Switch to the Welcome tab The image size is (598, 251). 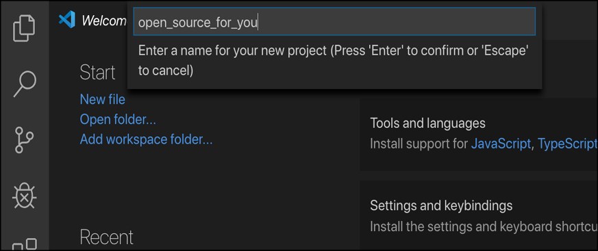coord(103,21)
